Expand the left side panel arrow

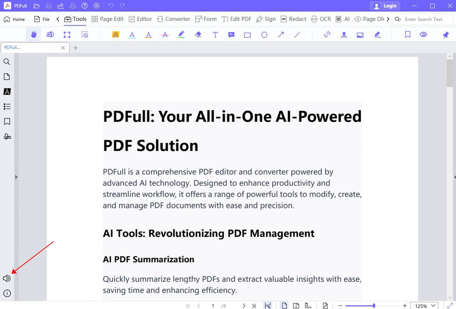coord(16,177)
